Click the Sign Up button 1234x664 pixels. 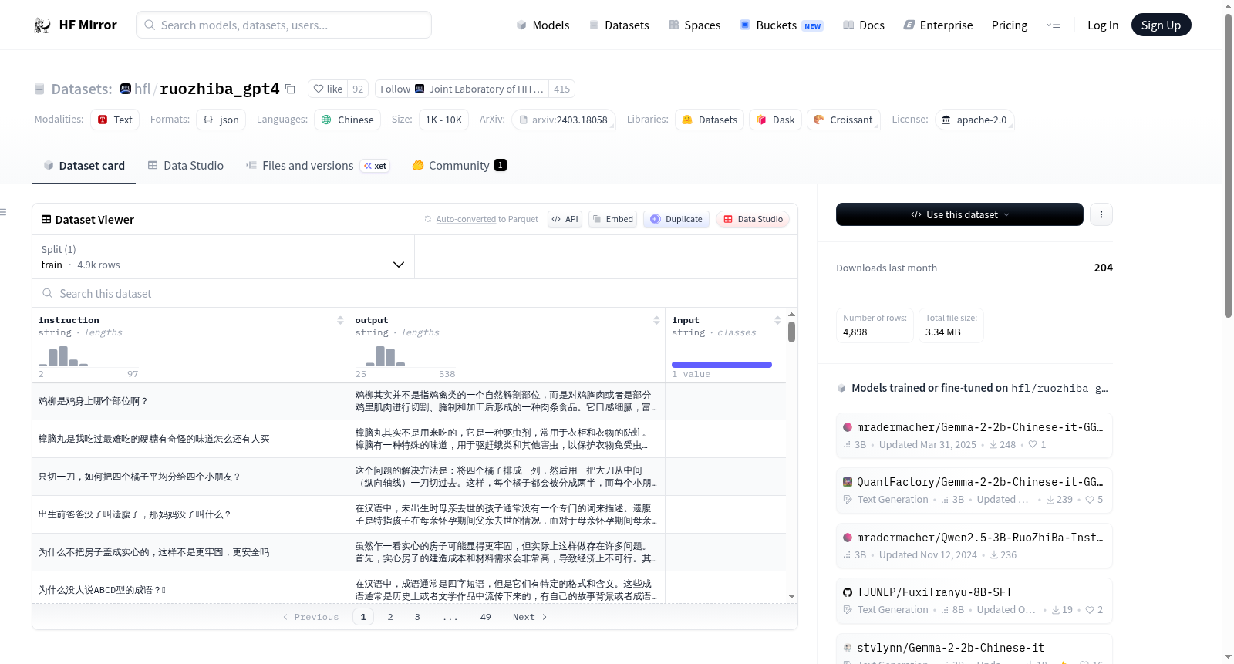[1161, 25]
